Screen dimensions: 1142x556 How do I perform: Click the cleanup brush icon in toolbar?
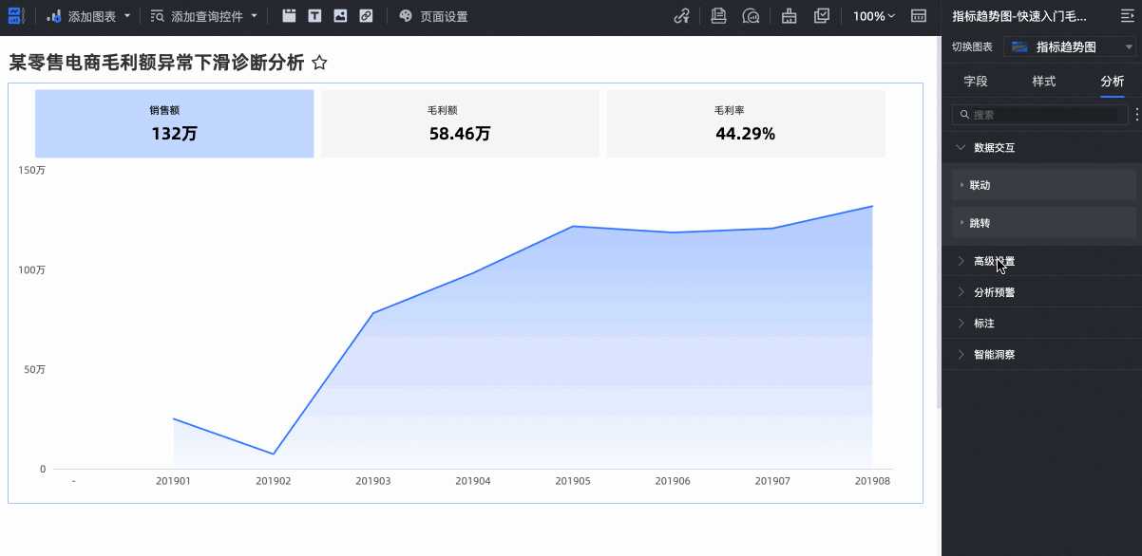[789, 16]
